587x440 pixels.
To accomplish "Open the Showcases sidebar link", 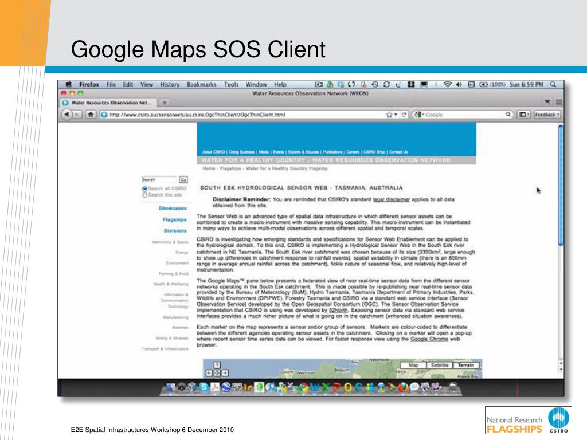I will click(173, 208).
